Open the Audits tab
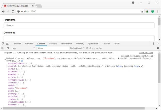 click(117, 44)
